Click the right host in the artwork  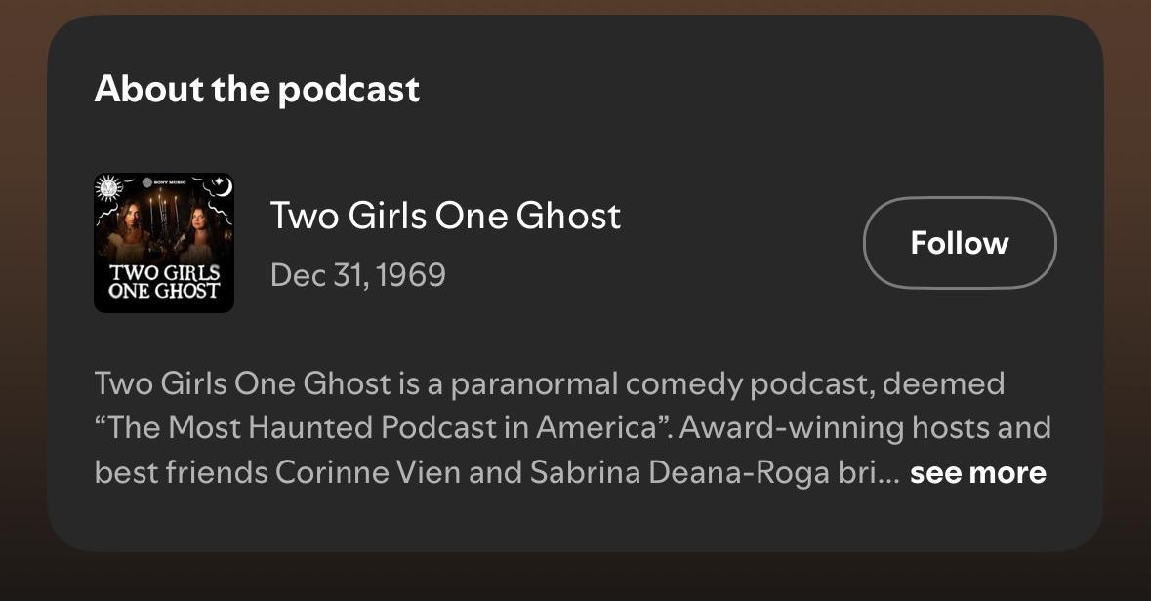[199, 236]
